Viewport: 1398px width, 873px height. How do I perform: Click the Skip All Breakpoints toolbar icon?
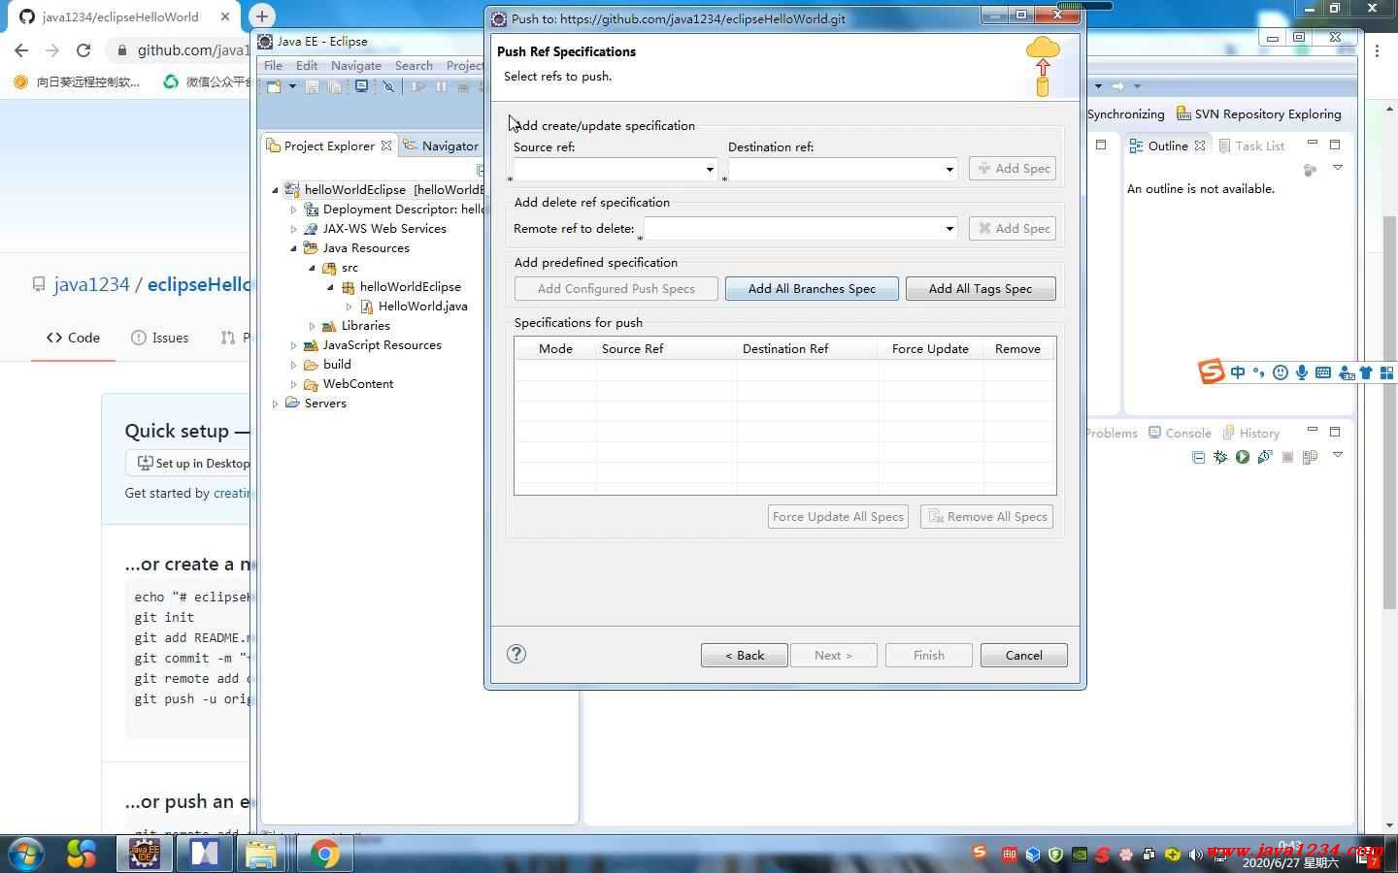pos(388,86)
